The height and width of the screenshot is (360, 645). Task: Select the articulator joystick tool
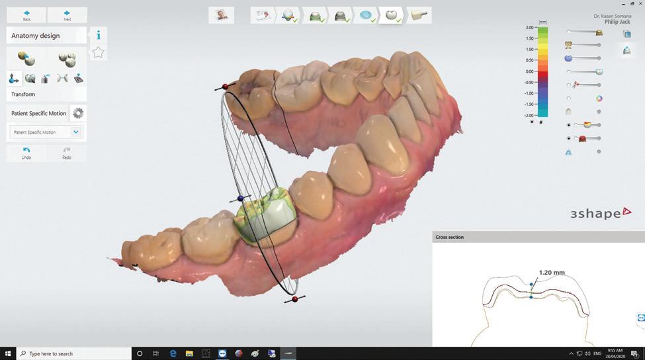79,78
